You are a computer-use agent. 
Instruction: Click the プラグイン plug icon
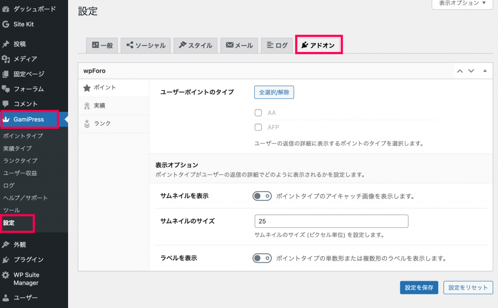(6, 260)
